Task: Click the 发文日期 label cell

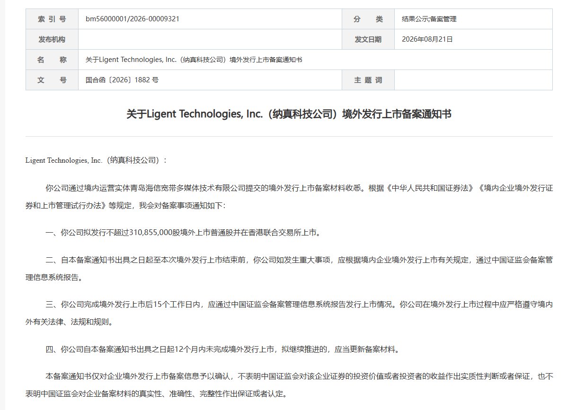Action: [368, 39]
